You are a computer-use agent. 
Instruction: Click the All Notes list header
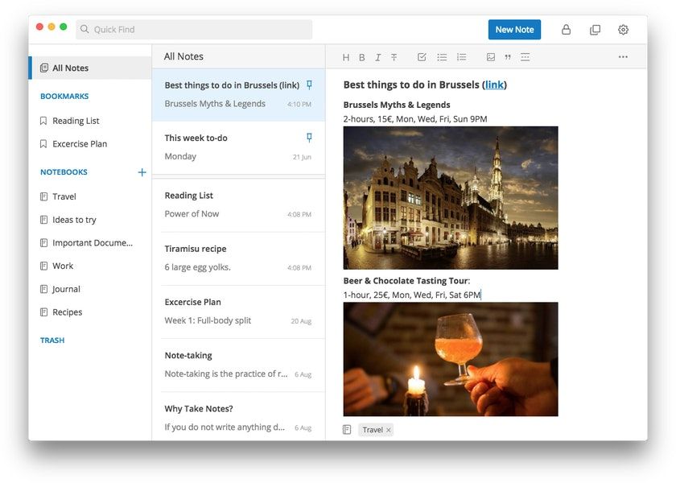pyautogui.click(x=183, y=56)
